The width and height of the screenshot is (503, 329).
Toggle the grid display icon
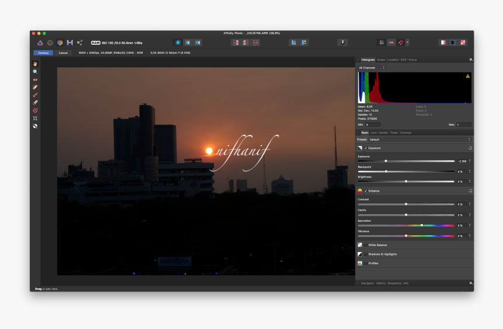coord(381,43)
